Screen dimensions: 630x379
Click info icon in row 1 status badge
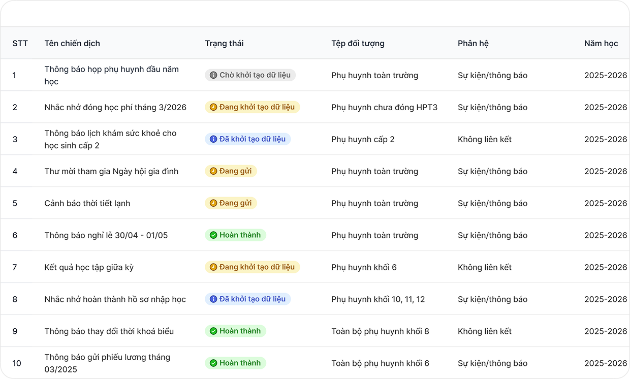[x=213, y=75]
